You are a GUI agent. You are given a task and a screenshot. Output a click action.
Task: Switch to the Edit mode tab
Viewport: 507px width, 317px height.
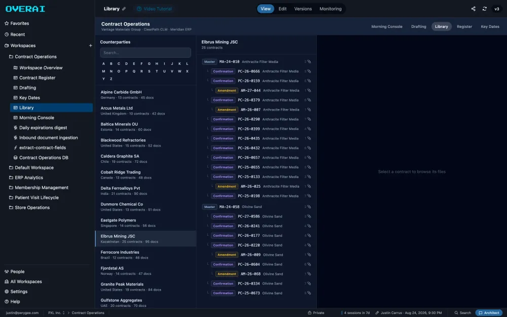click(x=282, y=9)
